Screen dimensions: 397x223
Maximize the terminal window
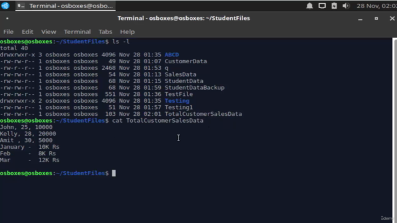377,19
